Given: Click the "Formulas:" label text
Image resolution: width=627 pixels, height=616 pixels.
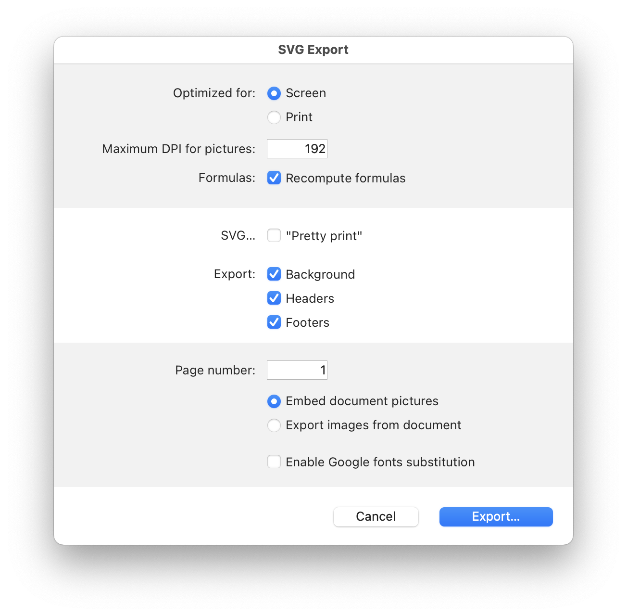Looking at the screenshot, I should [x=226, y=178].
